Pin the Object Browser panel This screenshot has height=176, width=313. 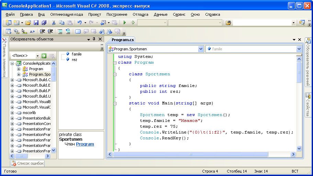coord(94,39)
